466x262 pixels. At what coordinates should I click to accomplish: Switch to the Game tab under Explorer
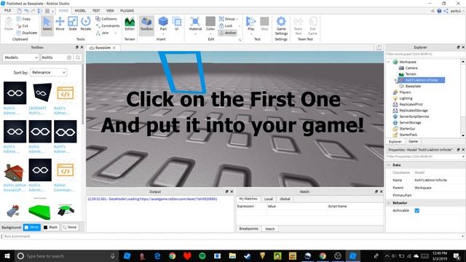[x=413, y=141]
